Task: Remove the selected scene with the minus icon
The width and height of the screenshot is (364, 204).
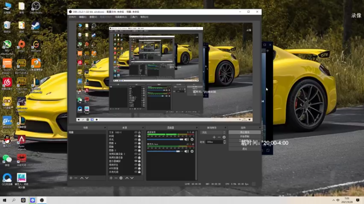Action: [76, 178]
